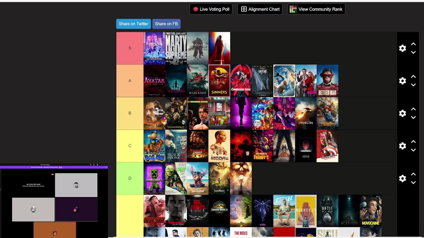Pick the Superman poster in S tier

219,48
